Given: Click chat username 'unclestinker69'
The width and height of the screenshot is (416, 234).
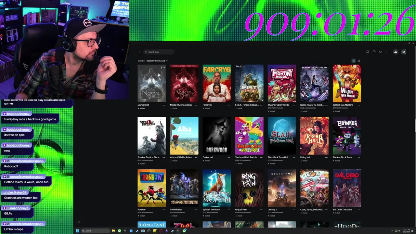Looking at the screenshot, I should coord(15,192).
